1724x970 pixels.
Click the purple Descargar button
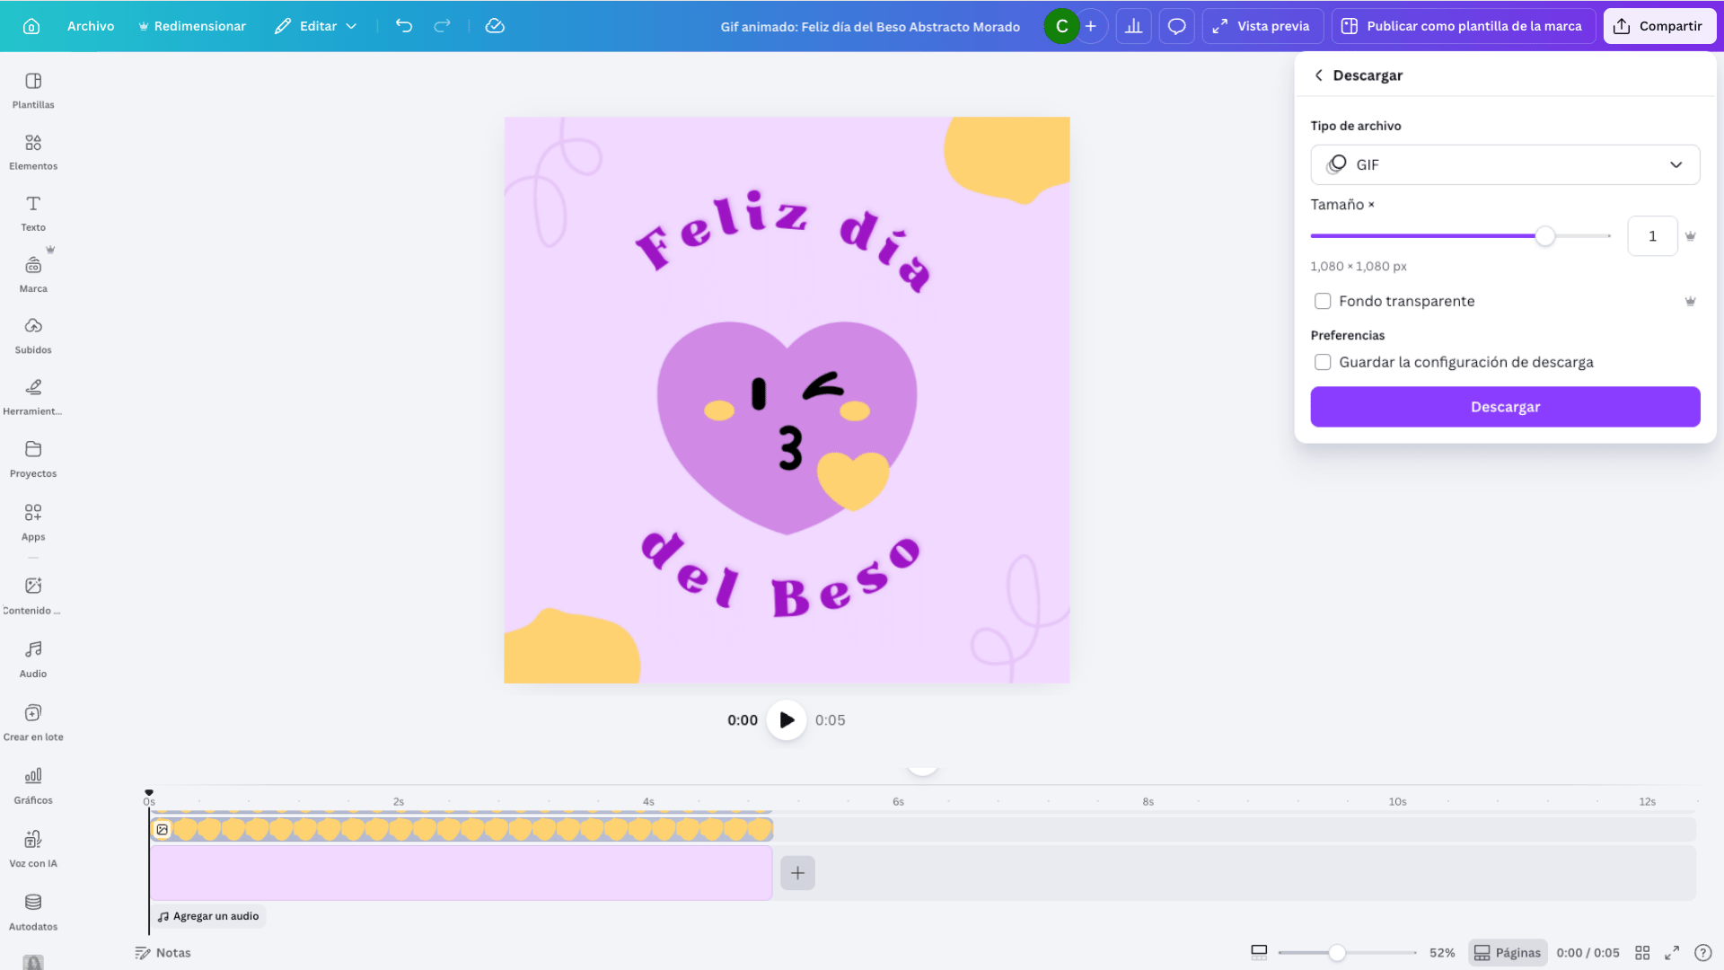[x=1505, y=407]
